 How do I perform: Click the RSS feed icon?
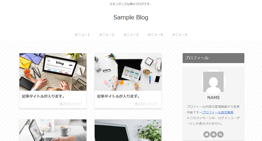coord(220,134)
